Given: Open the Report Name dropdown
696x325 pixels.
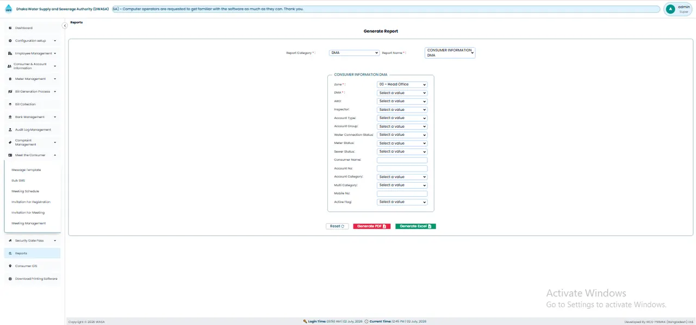Looking at the screenshot, I should [450, 53].
